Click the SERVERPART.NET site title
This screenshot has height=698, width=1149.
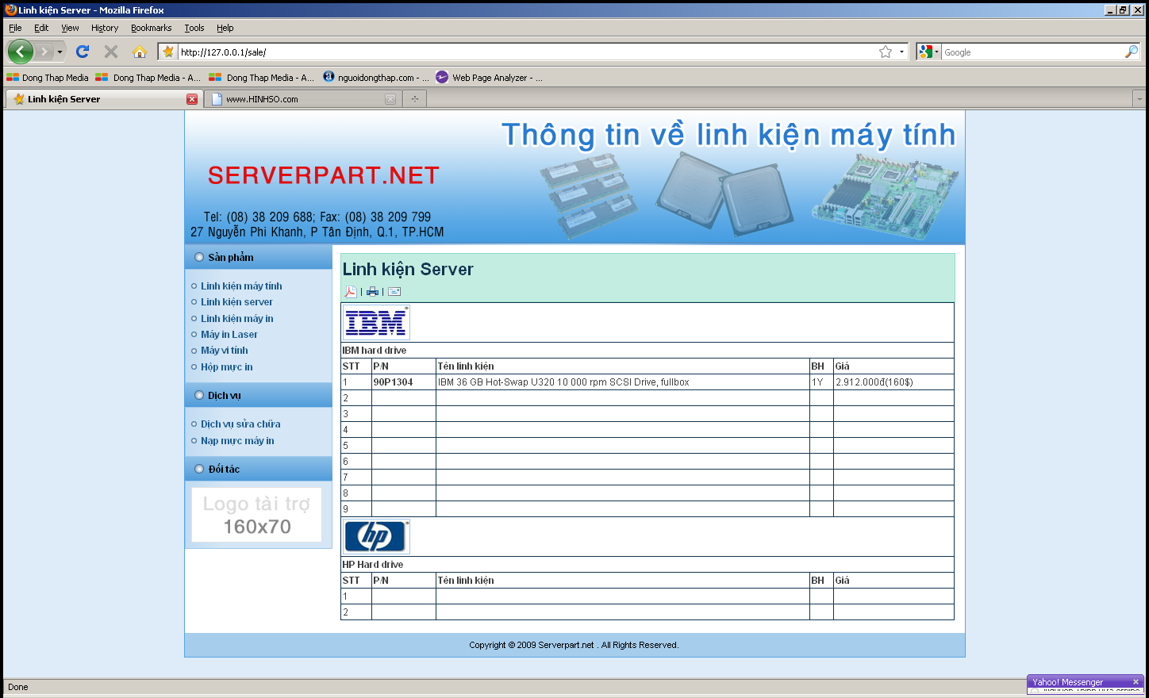coord(324,175)
